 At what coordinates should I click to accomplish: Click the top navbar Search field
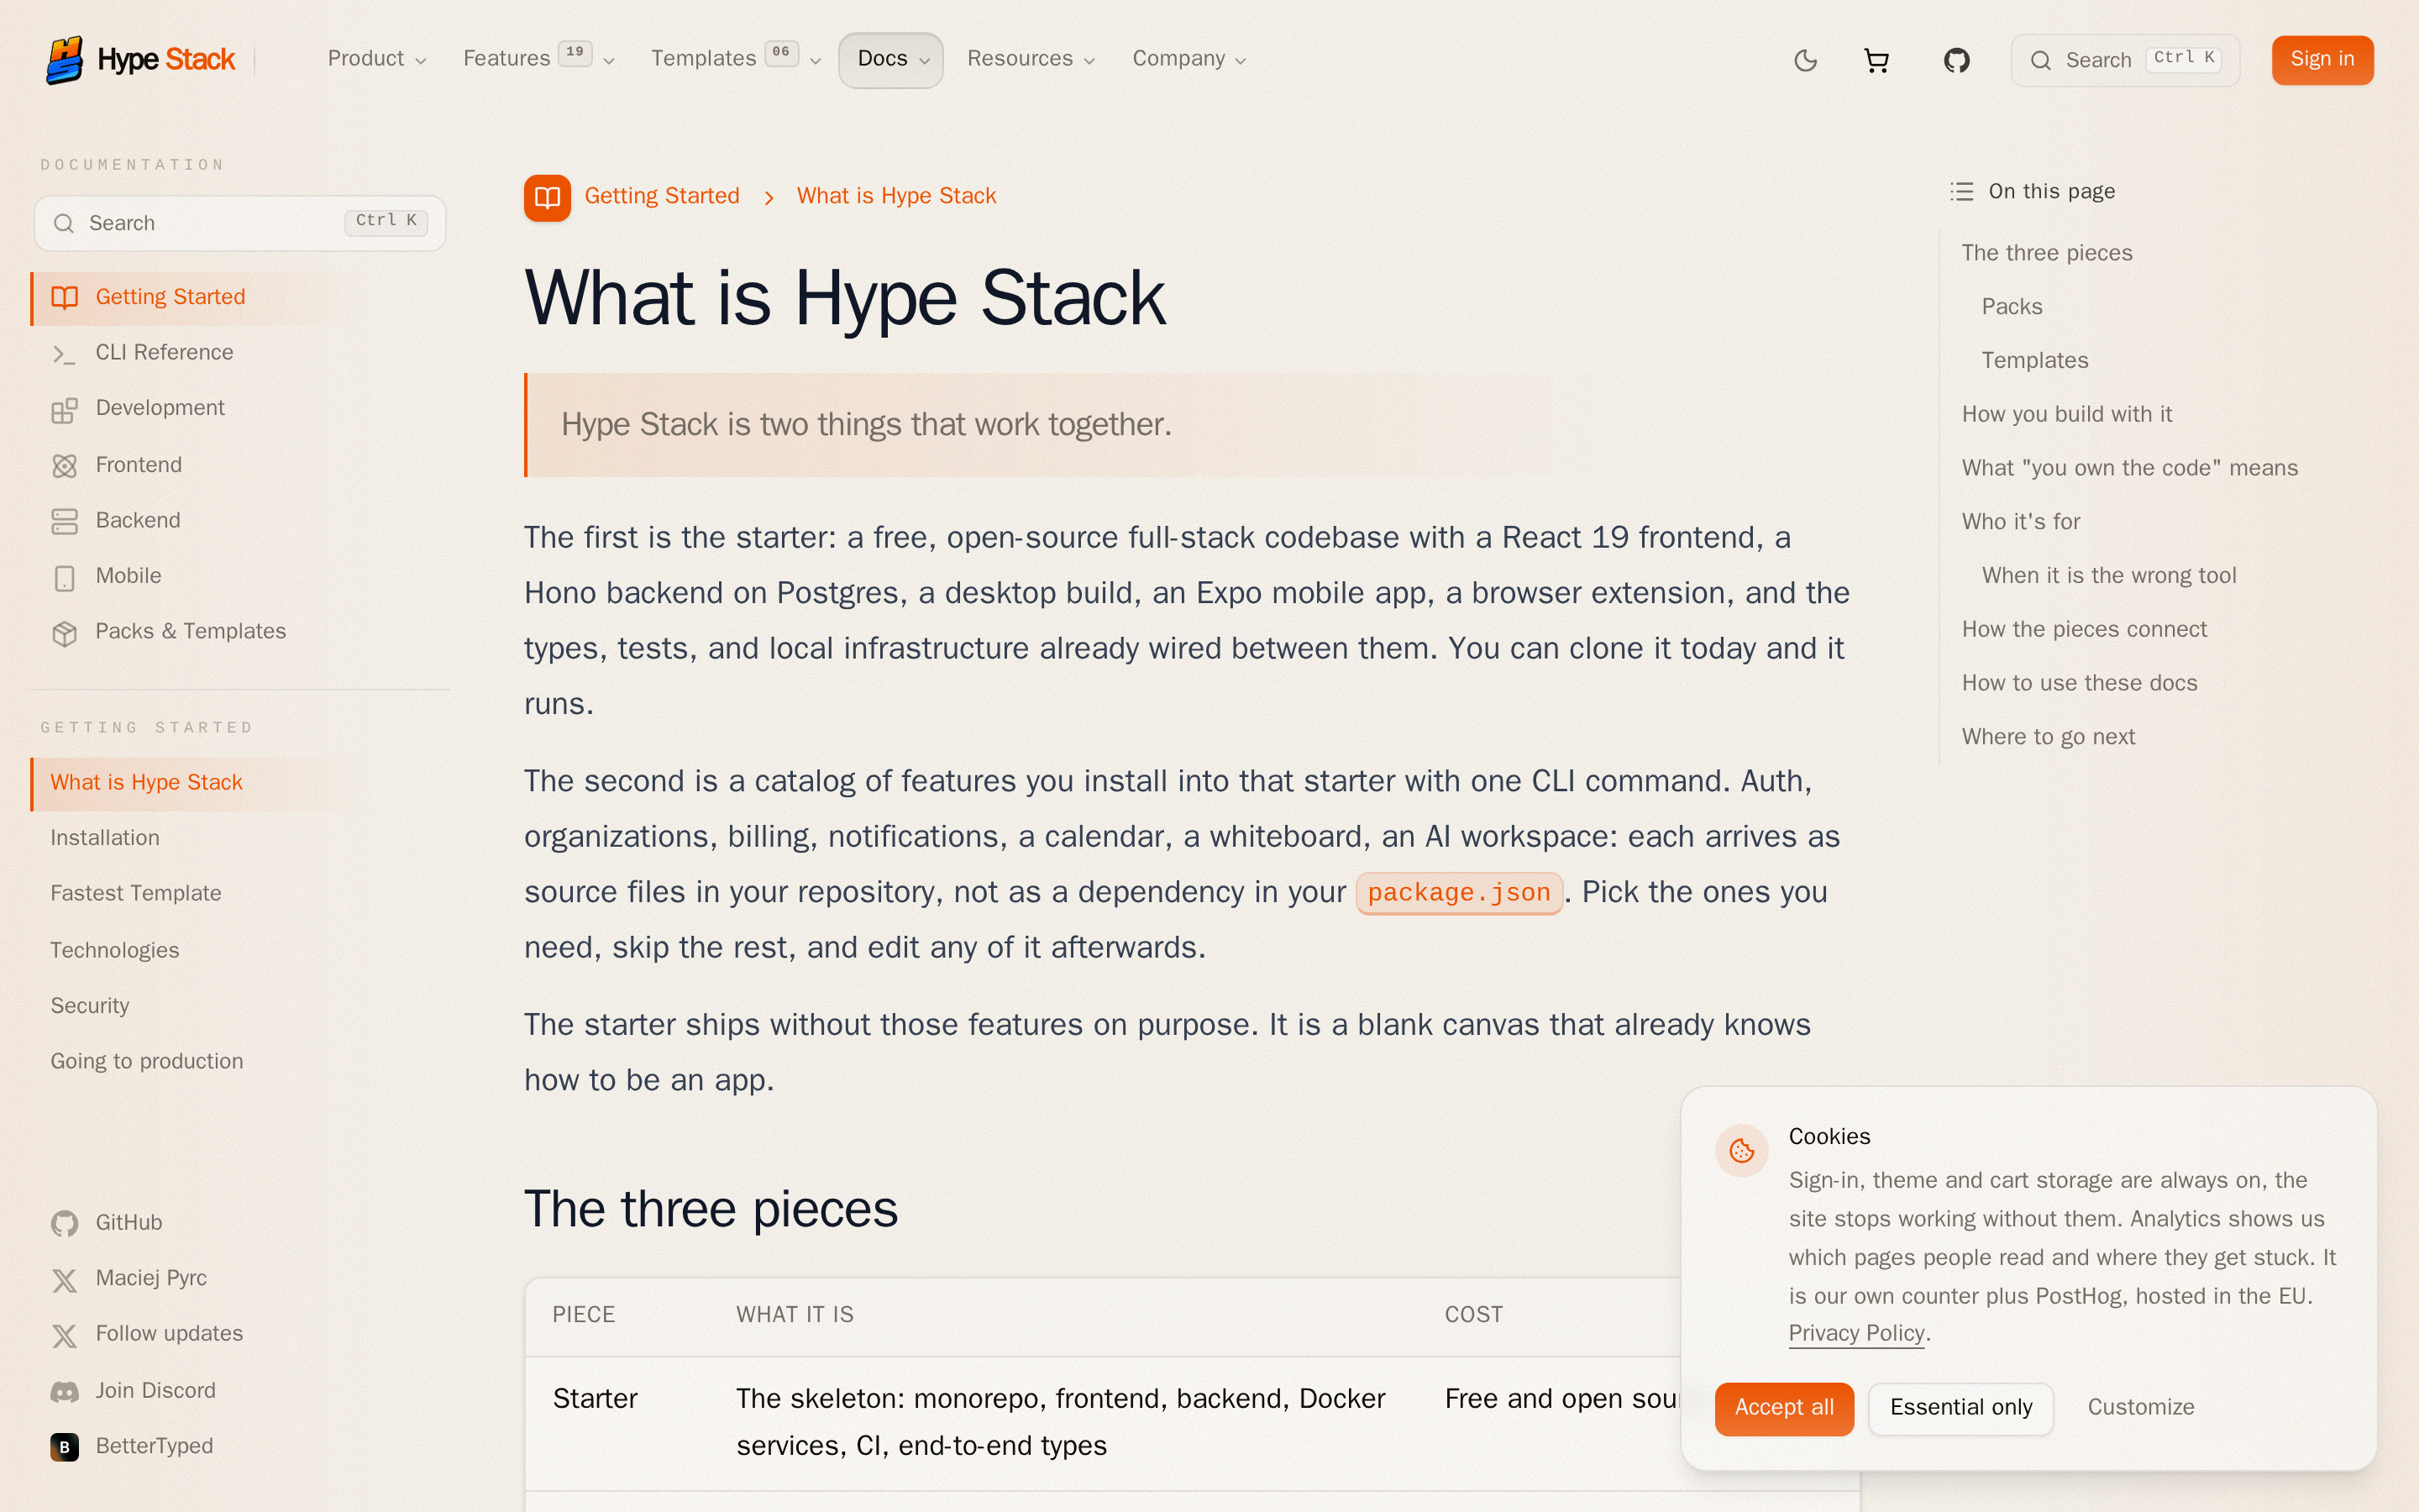coord(2125,60)
